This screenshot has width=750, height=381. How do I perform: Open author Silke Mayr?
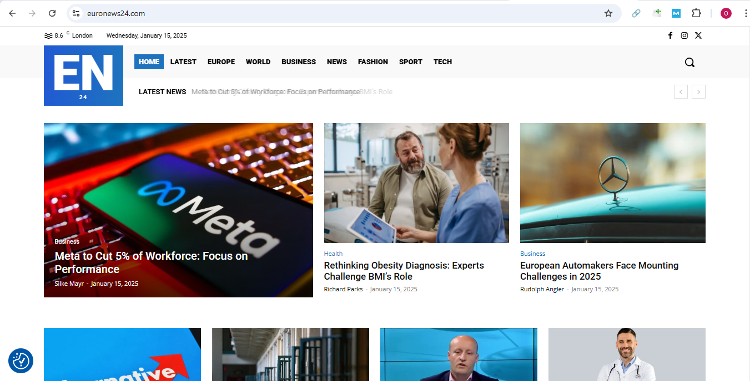pos(69,284)
